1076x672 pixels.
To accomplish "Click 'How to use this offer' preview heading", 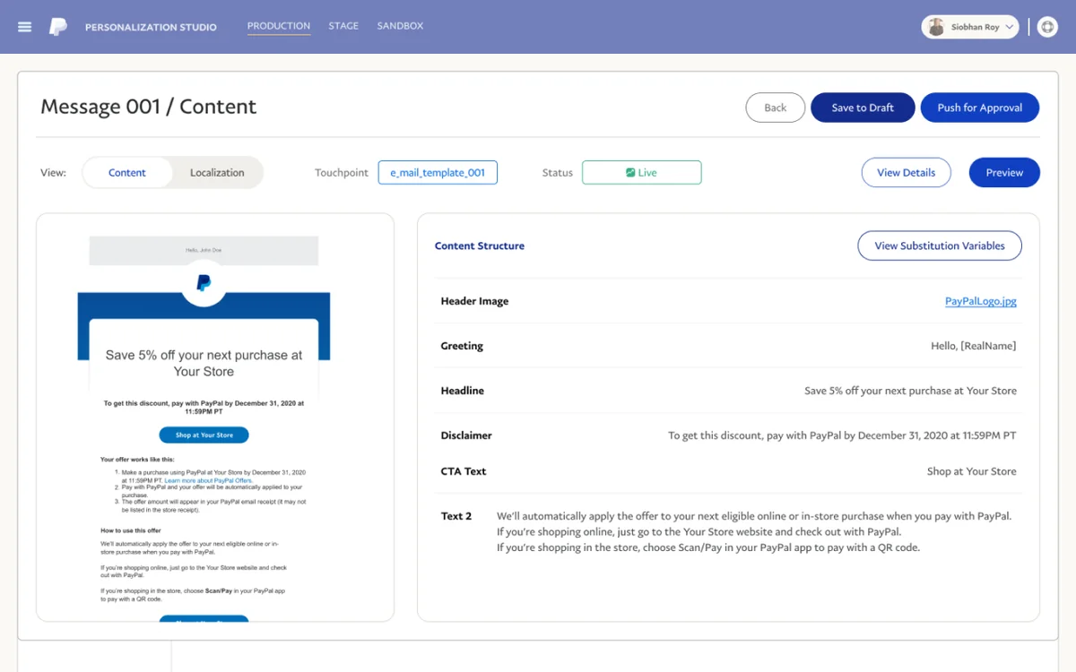I will coord(131,531).
